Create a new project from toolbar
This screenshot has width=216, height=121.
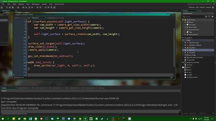pos(7,7)
